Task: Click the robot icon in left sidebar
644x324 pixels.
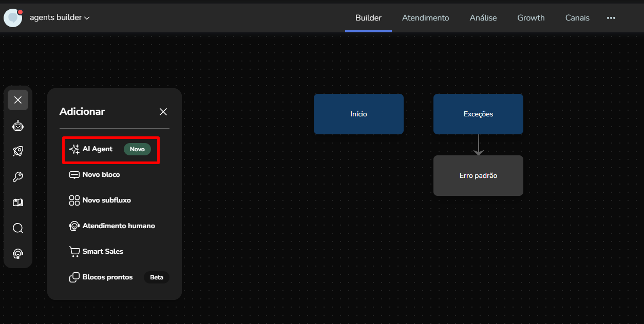Action: (x=18, y=126)
